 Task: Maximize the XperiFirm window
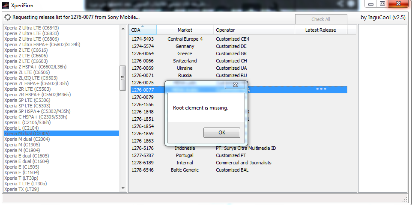[382, 3]
